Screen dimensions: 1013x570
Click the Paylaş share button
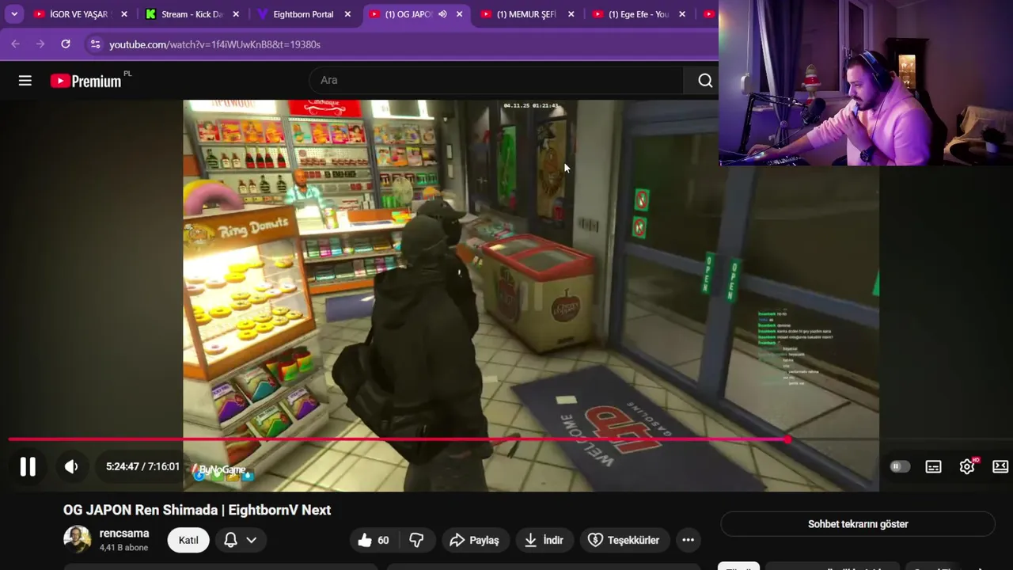point(474,540)
